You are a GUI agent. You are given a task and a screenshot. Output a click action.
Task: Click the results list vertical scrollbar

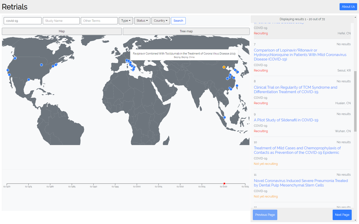coord(355,100)
